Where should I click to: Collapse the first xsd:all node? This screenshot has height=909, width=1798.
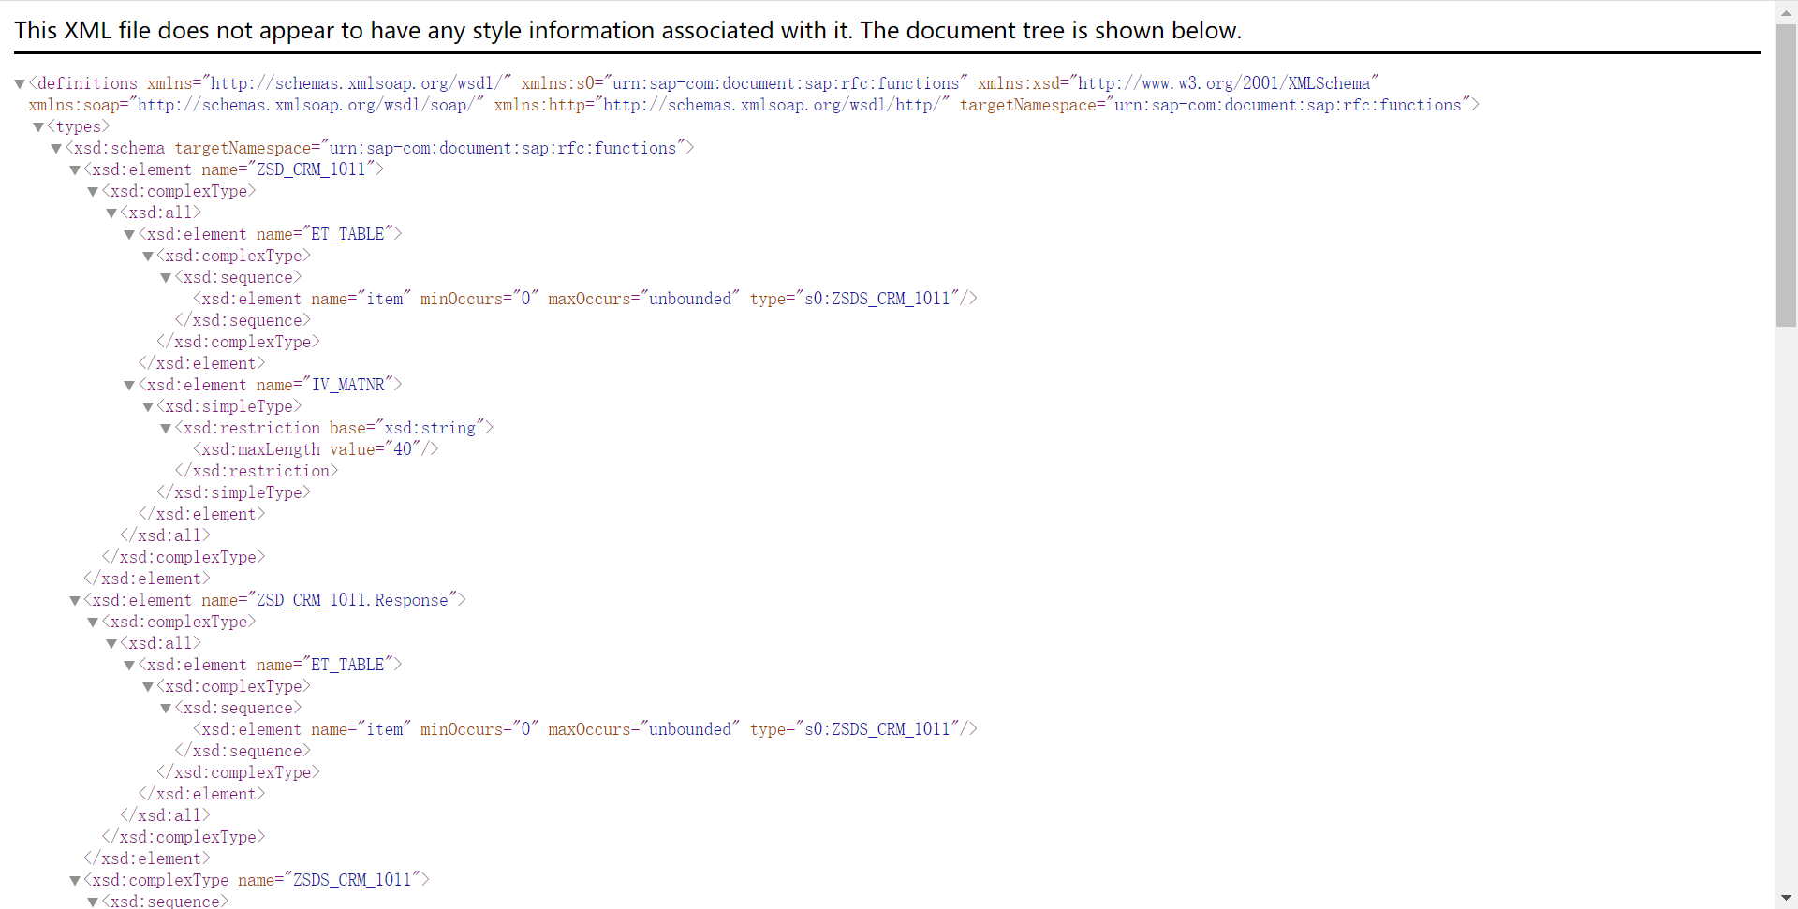tap(111, 213)
